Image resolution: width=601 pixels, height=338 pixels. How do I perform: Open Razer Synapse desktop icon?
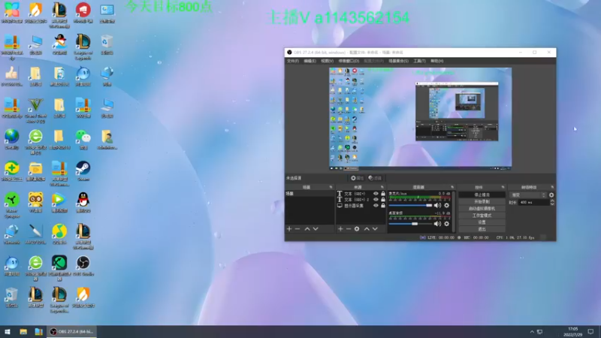point(12,205)
